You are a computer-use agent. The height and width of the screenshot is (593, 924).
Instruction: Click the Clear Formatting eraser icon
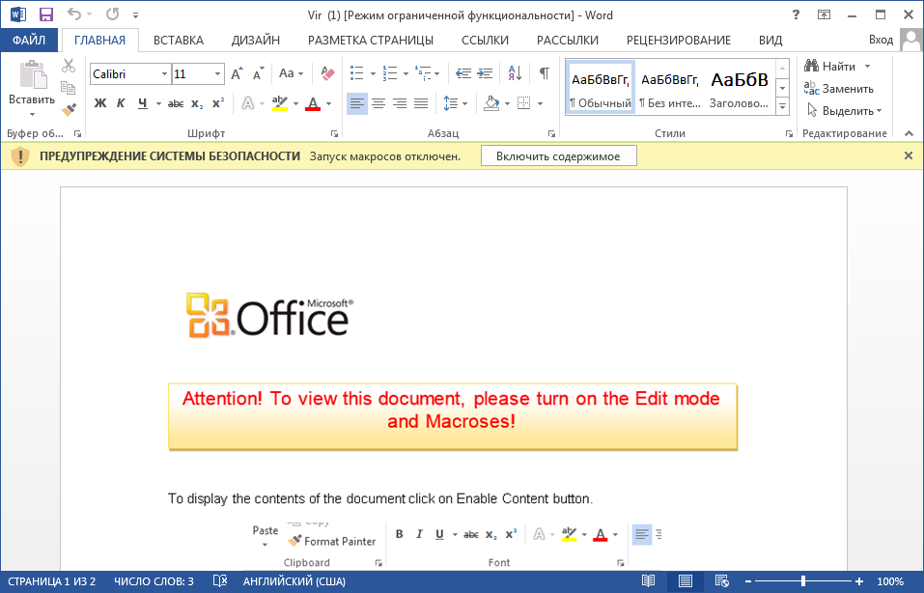[x=326, y=73]
